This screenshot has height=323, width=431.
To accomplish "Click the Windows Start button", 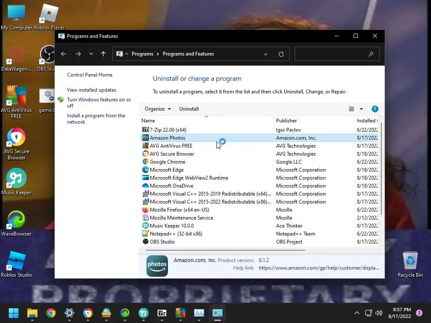I will point(13,313).
